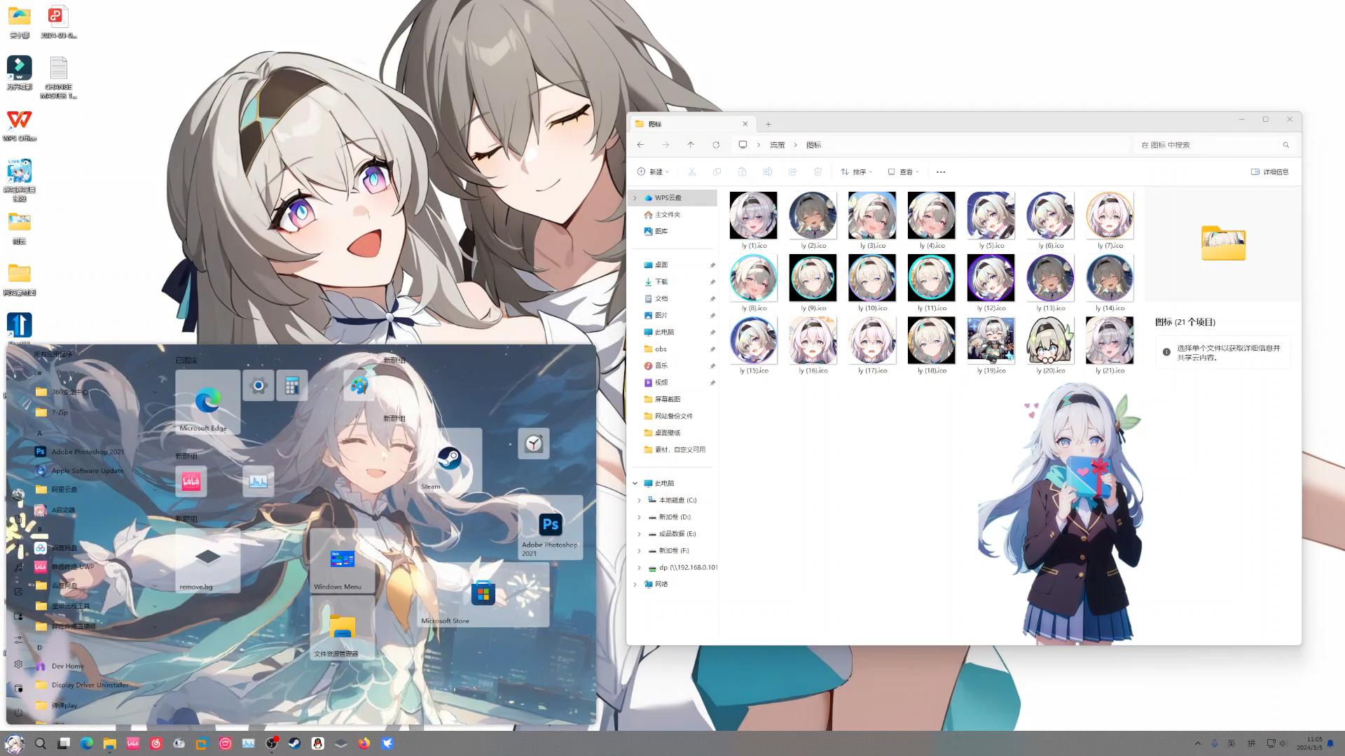Viewport: 1345px width, 756px height.
Task: Select the ly (19).ico file thumbnail
Action: pos(991,341)
